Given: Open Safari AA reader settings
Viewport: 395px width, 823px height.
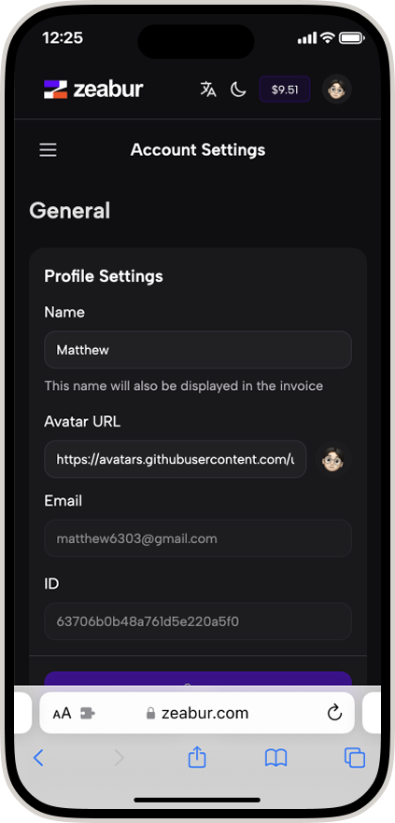Looking at the screenshot, I should (62, 713).
